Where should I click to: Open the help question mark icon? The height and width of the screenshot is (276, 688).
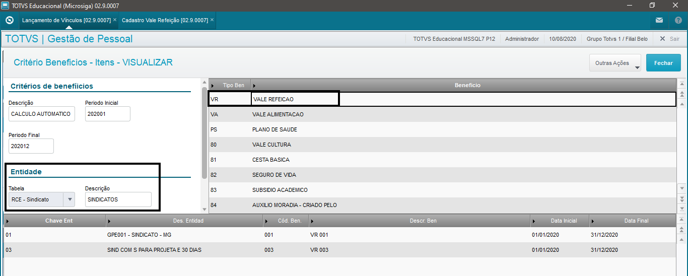coord(678,20)
